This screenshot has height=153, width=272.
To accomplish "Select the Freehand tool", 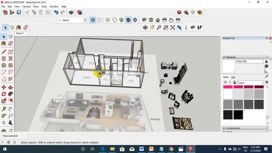I will [11, 52].
